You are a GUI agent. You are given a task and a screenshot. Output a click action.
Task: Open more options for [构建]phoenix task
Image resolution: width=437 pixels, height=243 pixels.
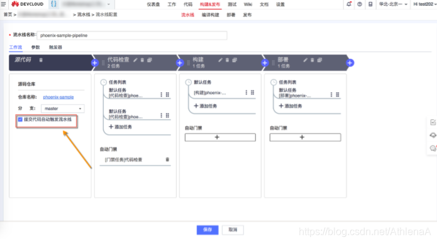[x=246, y=92]
